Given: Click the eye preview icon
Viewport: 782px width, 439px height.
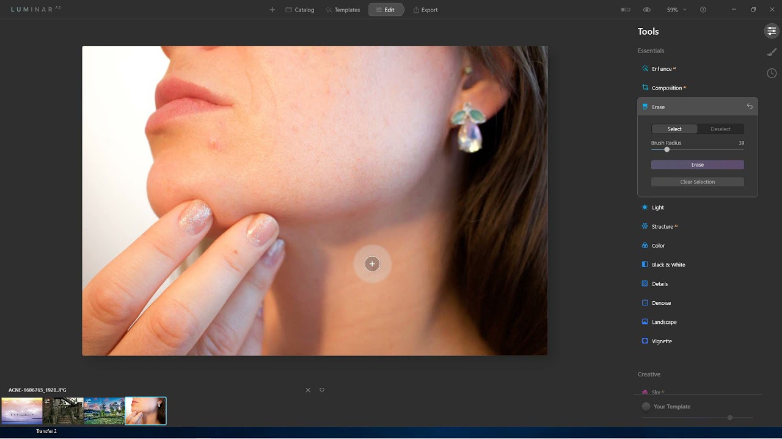Looking at the screenshot, I should point(647,10).
